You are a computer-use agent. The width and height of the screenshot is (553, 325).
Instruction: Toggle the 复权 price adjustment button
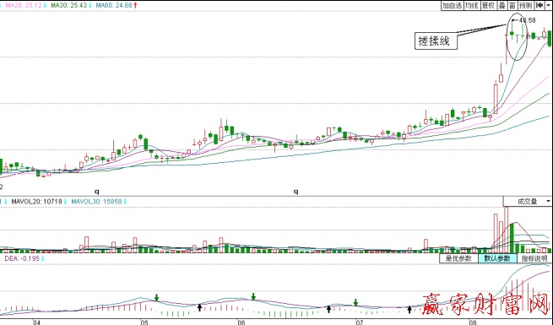[x=489, y=5]
